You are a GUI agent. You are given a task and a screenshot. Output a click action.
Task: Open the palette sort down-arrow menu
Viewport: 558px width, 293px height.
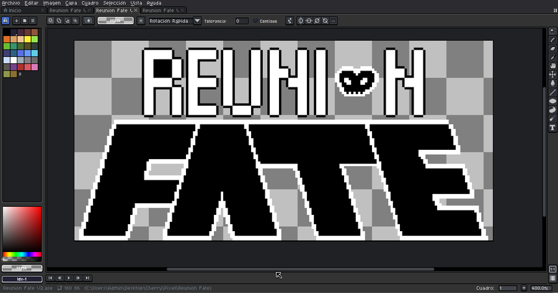point(16,20)
